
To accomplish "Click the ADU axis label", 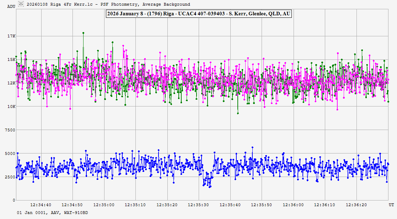I will click(x=11, y=6).
